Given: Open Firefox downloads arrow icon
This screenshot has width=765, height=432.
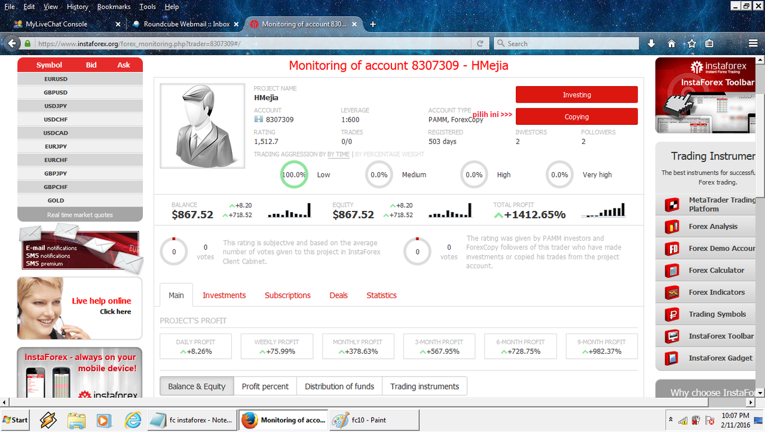Looking at the screenshot, I should click(x=651, y=44).
